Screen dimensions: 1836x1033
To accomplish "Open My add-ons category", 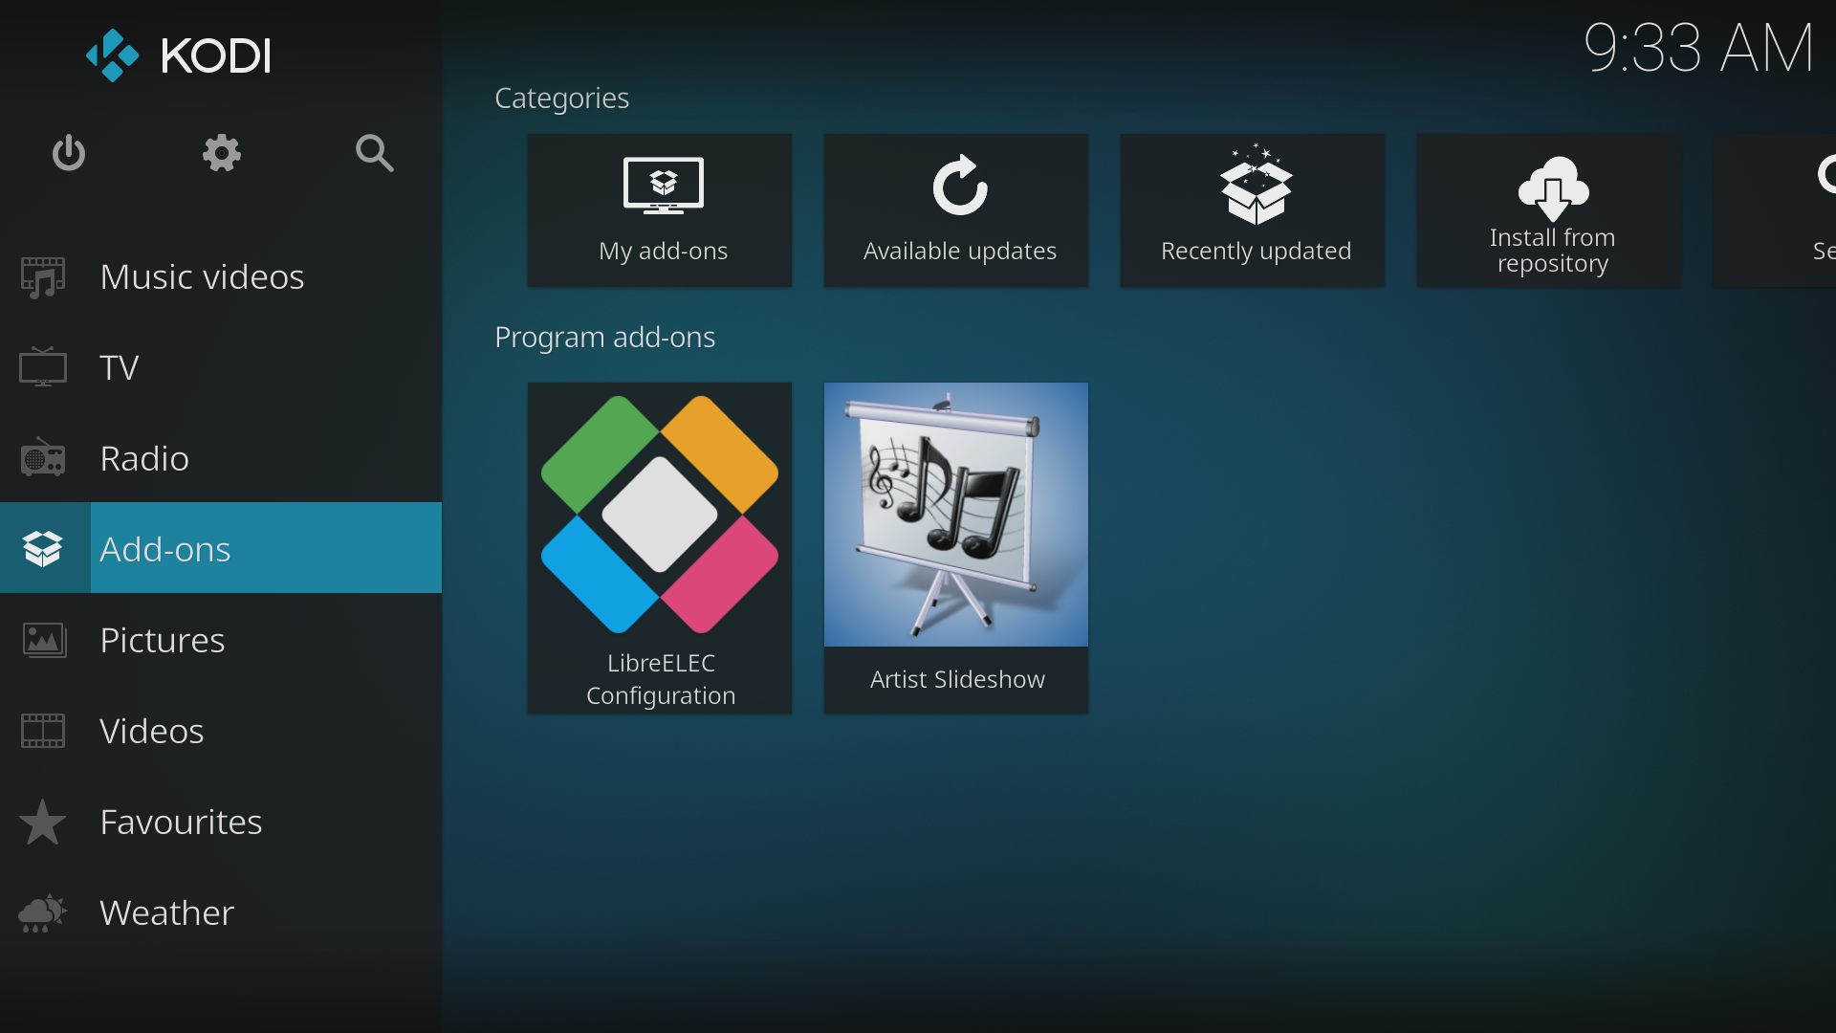I will (660, 210).
